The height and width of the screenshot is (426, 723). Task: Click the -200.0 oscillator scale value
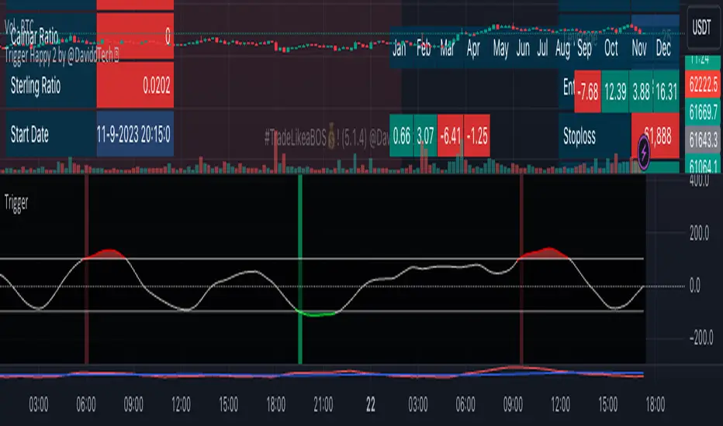tap(701, 338)
